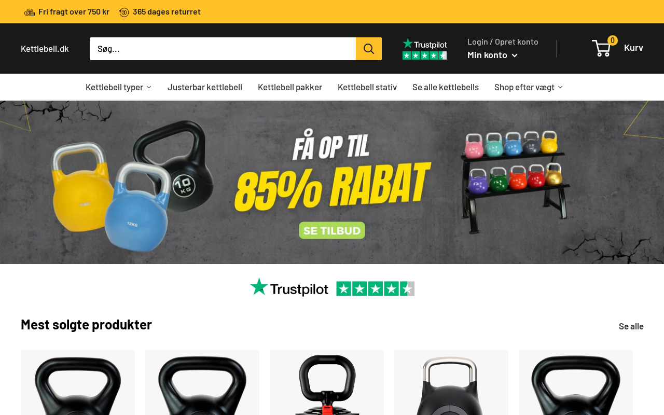Expand the Shop efter vægt menu

[528, 87]
